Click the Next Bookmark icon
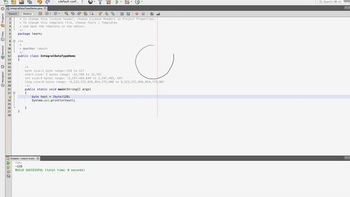Image resolution: width=350 pixels, height=197 pixels. 107,14
